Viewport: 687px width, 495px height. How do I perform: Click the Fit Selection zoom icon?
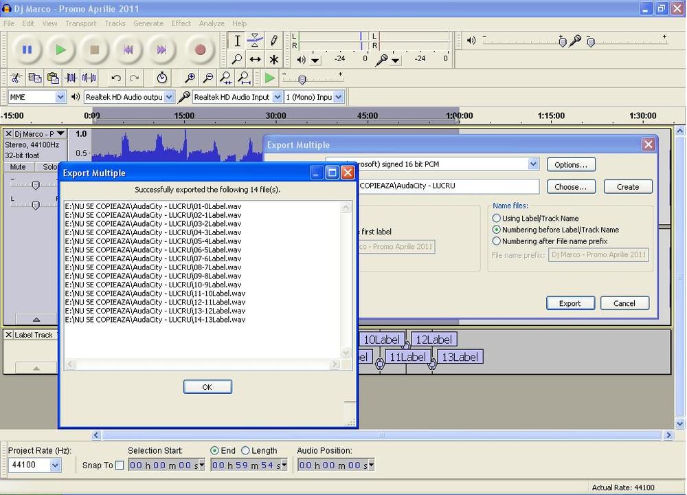pos(226,78)
